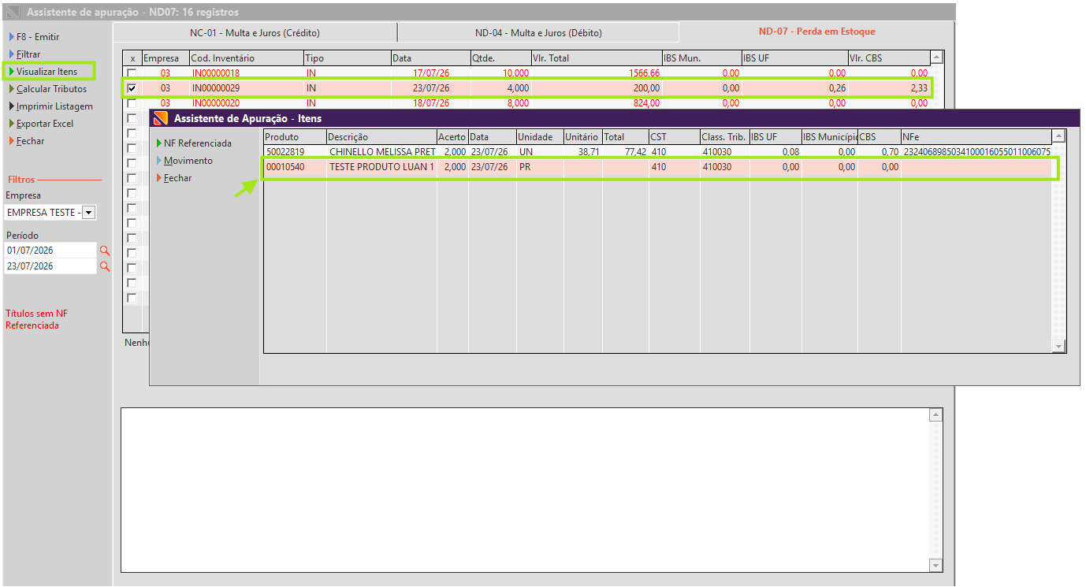Viewport: 1086px width, 587px height.
Task: Click the Unitário column header in Itens
Action: pyautogui.click(x=582, y=137)
